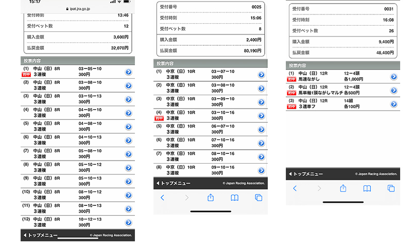Go back using middle Safari back arrow
412x247 pixels.
(162, 198)
